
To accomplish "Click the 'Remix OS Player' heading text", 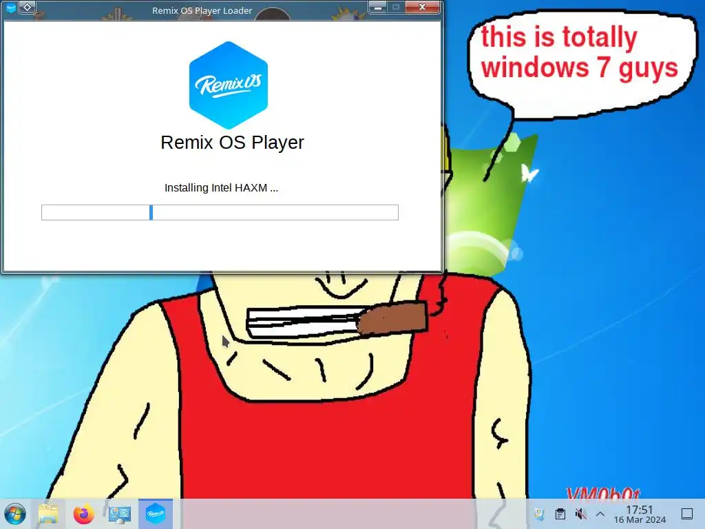I will [x=233, y=143].
